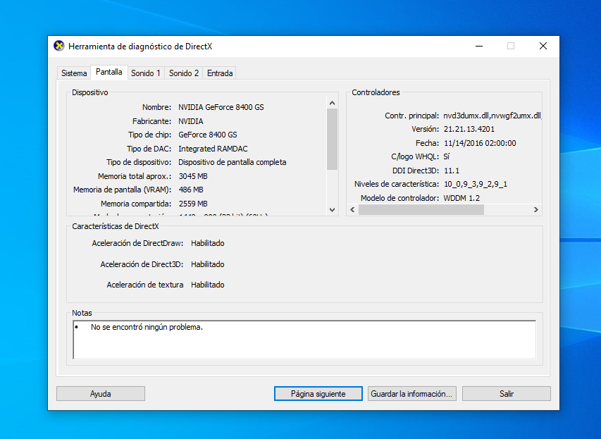Click the Modelo de controlador label
The image size is (601, 439).
point(399,198)
